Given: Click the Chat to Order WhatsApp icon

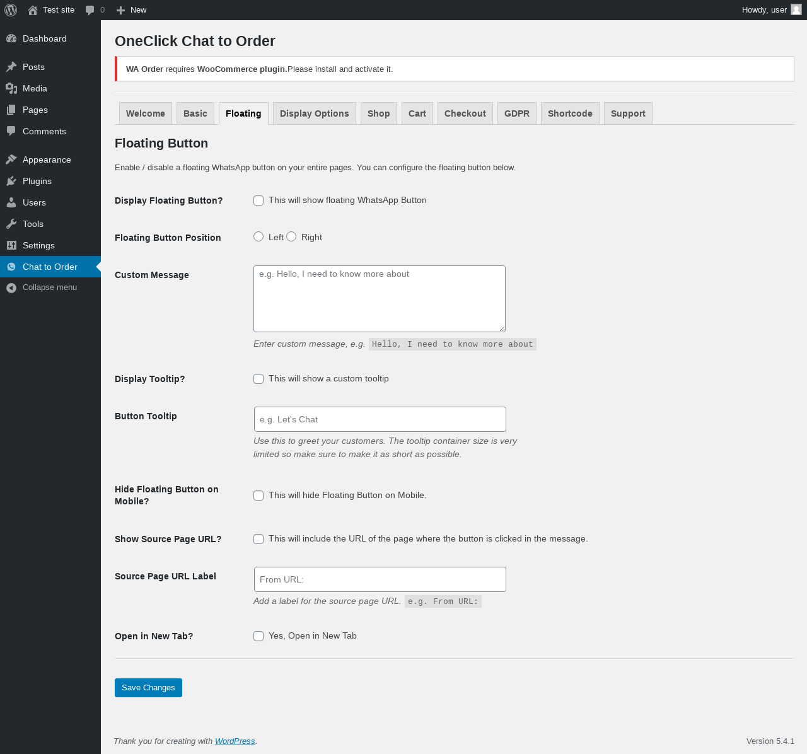Looking at the screenshot, I should [11, 267].
